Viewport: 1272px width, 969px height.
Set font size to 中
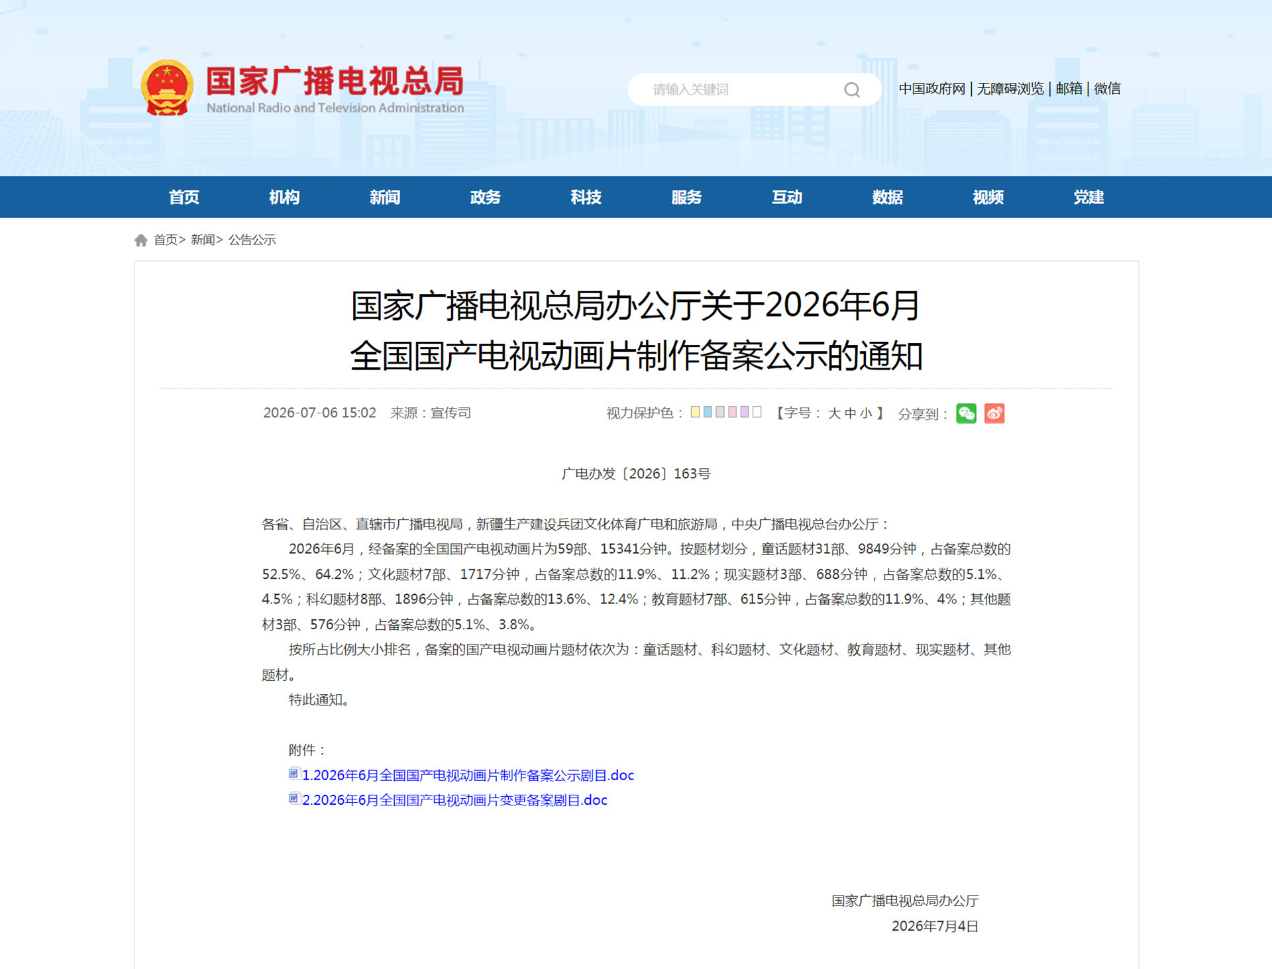pyautogui.click(x=850, y=413)
